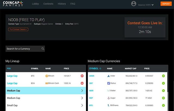Click the Augur coin logo
The image size is (174, 111).
pos(109,98)
